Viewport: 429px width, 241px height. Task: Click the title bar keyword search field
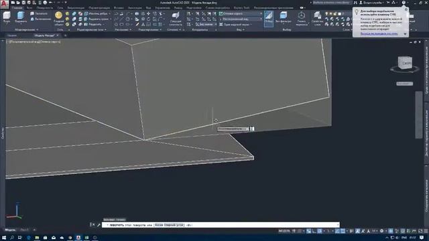332,3
